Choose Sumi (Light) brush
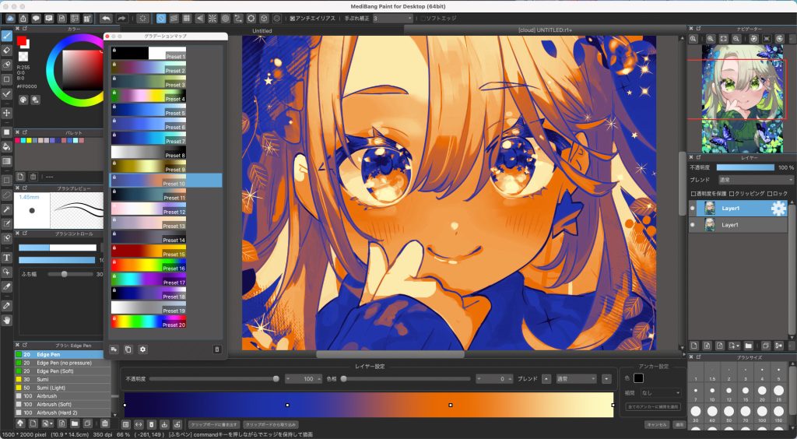This screenshot has width=797, height=439. [x=62, y=388]
